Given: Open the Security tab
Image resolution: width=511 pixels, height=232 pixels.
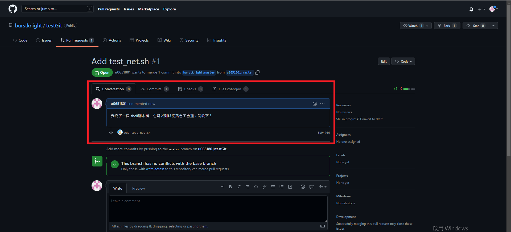Looking at the screenshot, I should pos(189,40).
